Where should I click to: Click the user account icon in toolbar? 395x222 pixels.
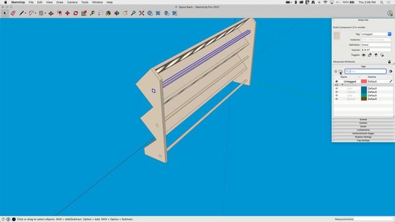(x=390, y=14)
